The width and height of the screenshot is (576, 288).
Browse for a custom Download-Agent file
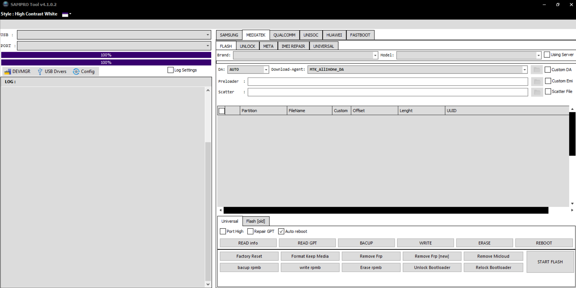click(537, 70)
